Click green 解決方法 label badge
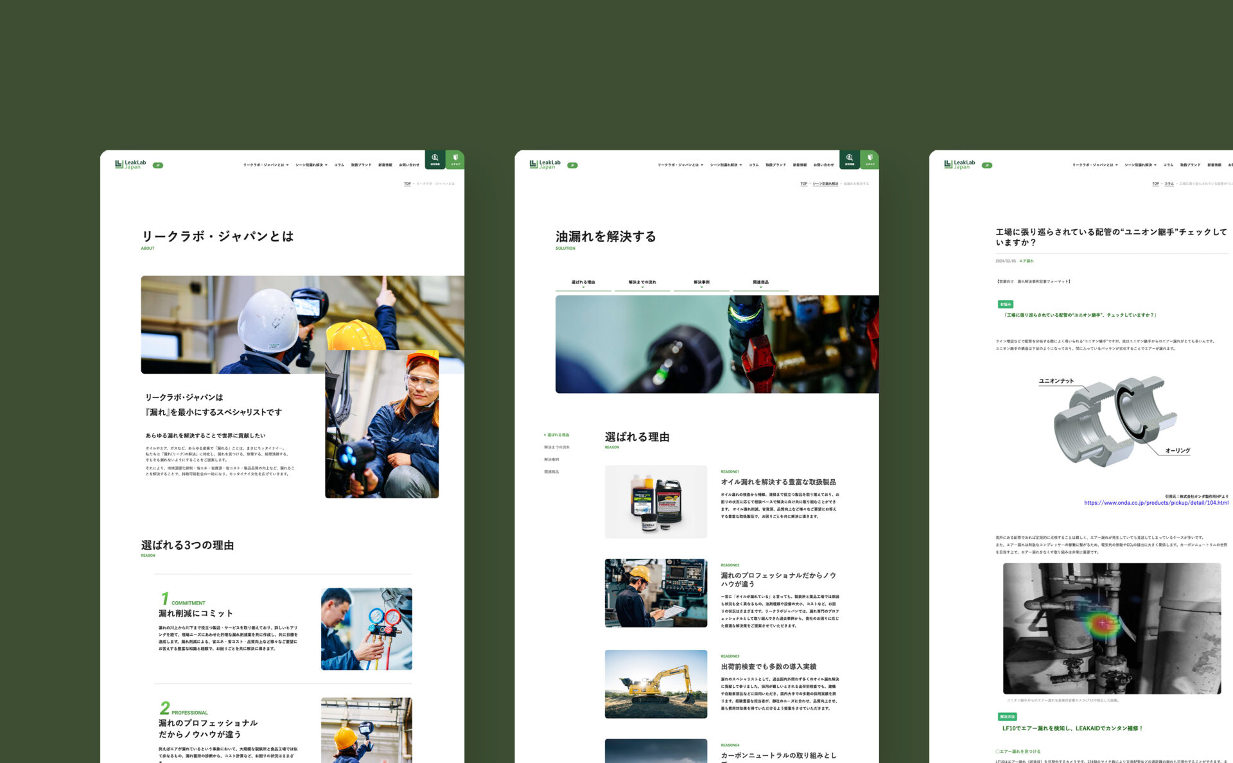Screen dimensions: 1233x763 click(x=1007, y=717)
